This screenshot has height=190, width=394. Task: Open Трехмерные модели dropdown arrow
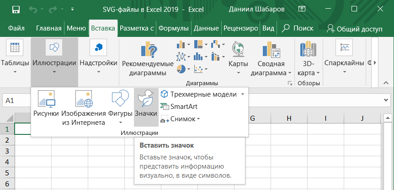243,94
